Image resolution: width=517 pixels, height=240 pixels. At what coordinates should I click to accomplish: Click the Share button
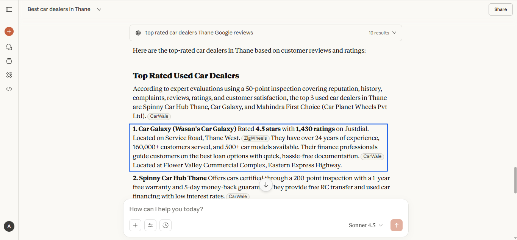coord(500,9)
